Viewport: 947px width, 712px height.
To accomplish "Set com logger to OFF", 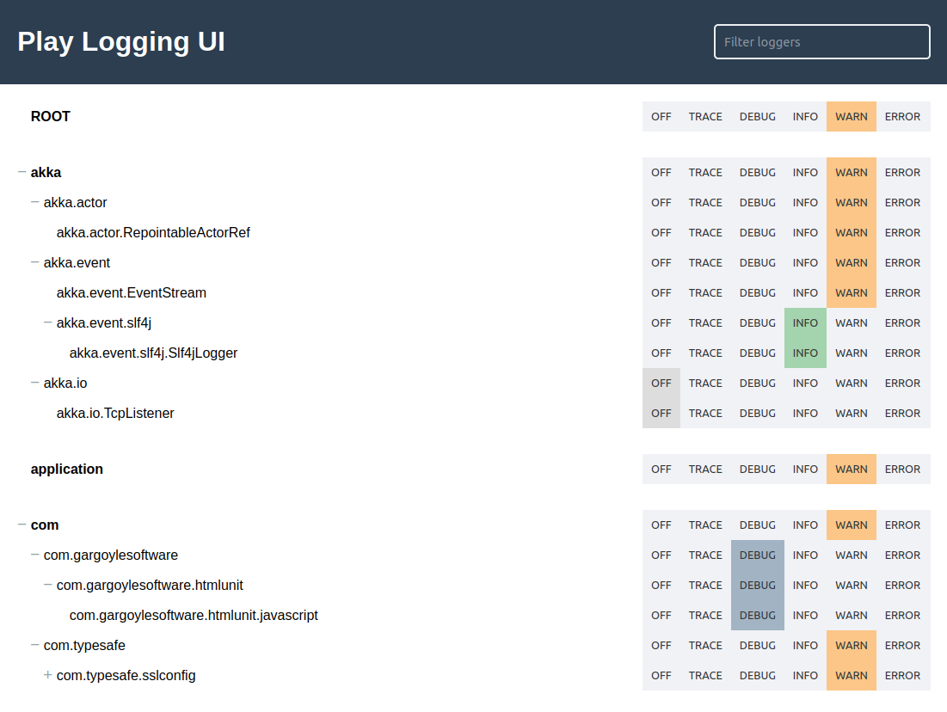I will tap(661, 525).
